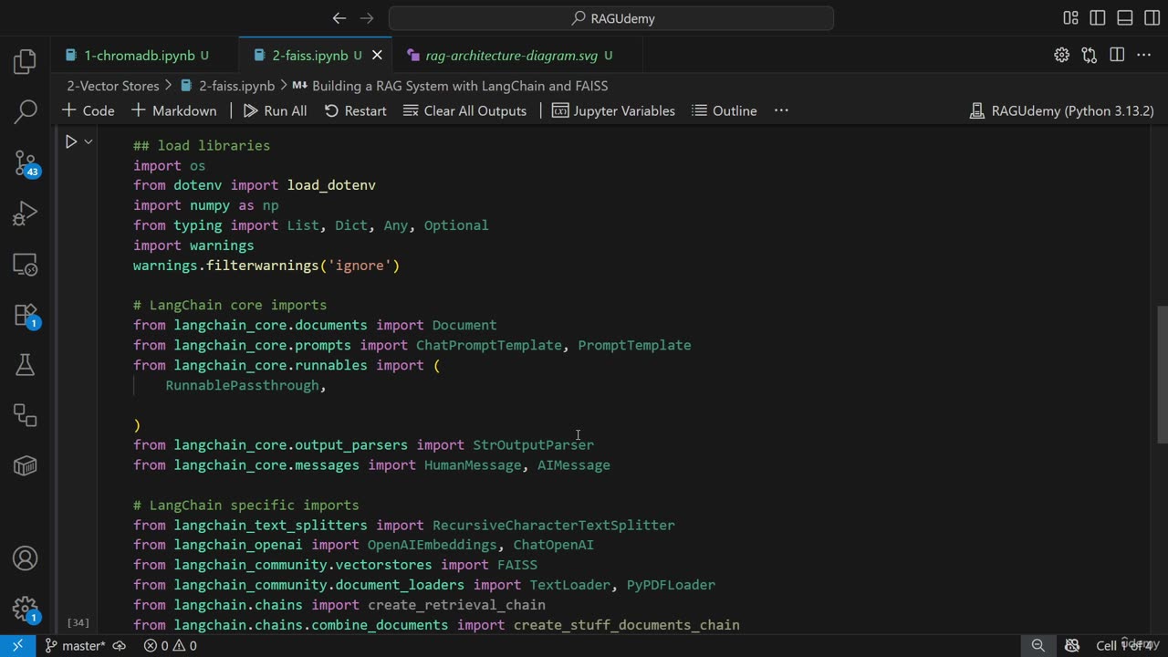
Task: Toggle the secondary side bar layout
Action: pos(1152,18)
